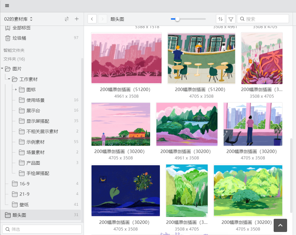Select the pink sky farmhouse thumbnail
Image resolution: width=296 pixels, height=235 pixels.
[x=121, y=124]
